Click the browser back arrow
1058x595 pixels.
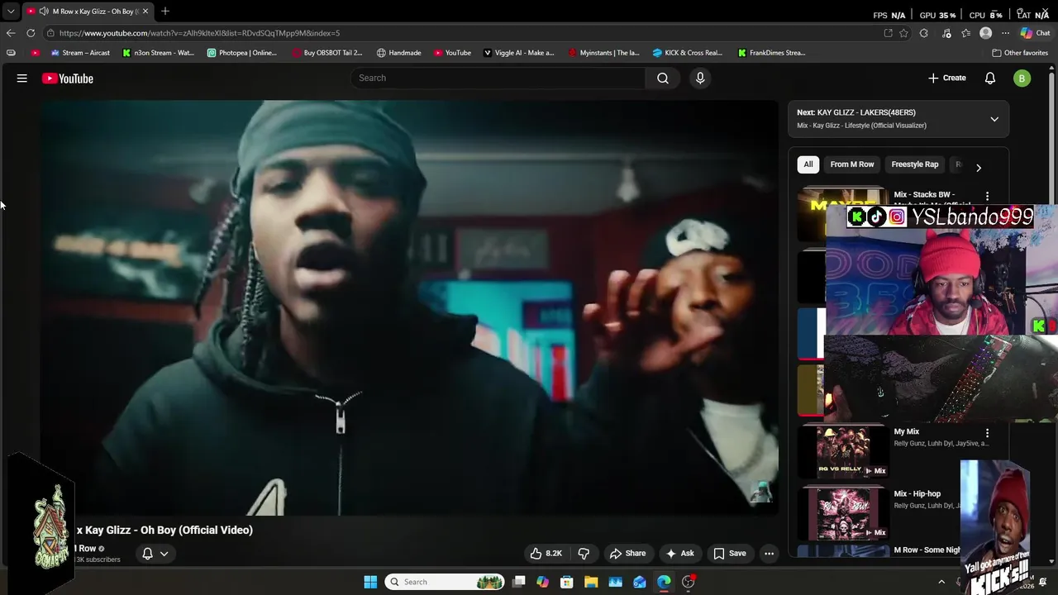(11, 33)
